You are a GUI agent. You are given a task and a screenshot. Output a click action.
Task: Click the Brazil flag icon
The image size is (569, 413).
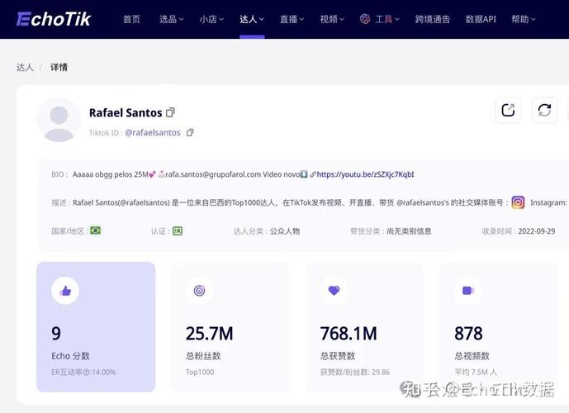(x=96, y=230)
